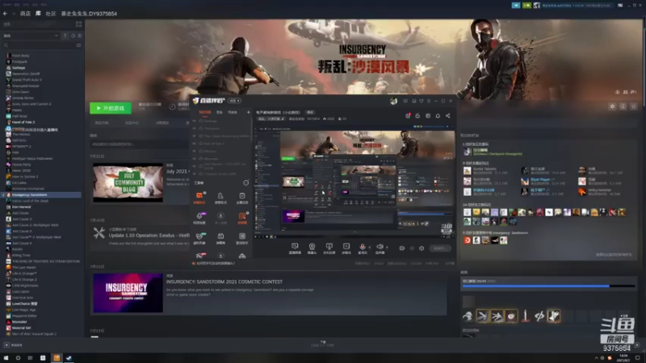Toggle visibility eye for Garbage source
Viewport: 646px width, 363px height.
pos(195,121)
